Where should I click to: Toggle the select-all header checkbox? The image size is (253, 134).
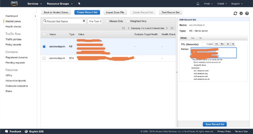44,34
